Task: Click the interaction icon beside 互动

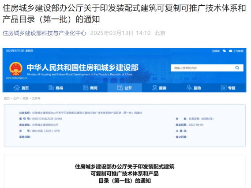Action: [189, 87]
